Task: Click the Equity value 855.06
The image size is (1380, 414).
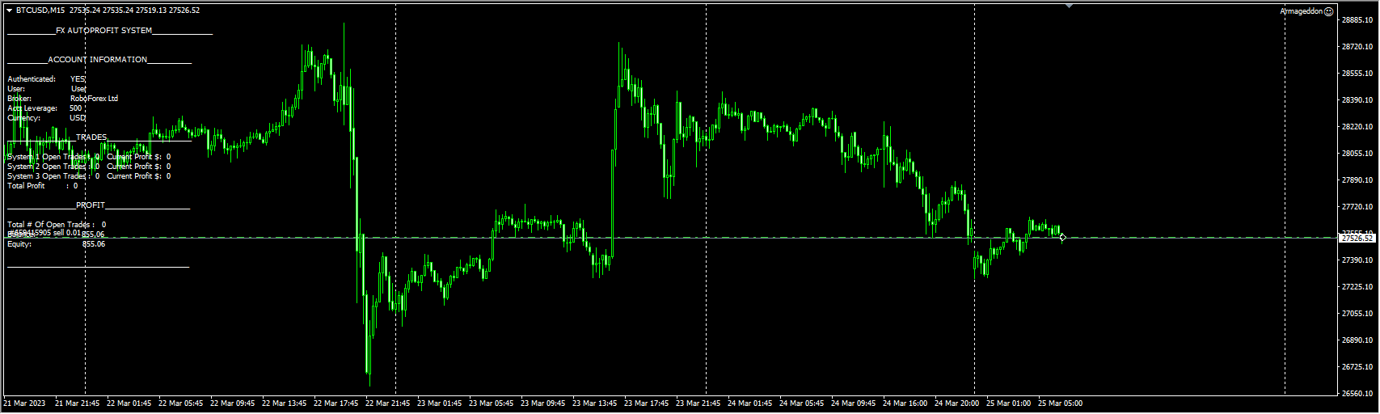Action: tap(94, 244)
